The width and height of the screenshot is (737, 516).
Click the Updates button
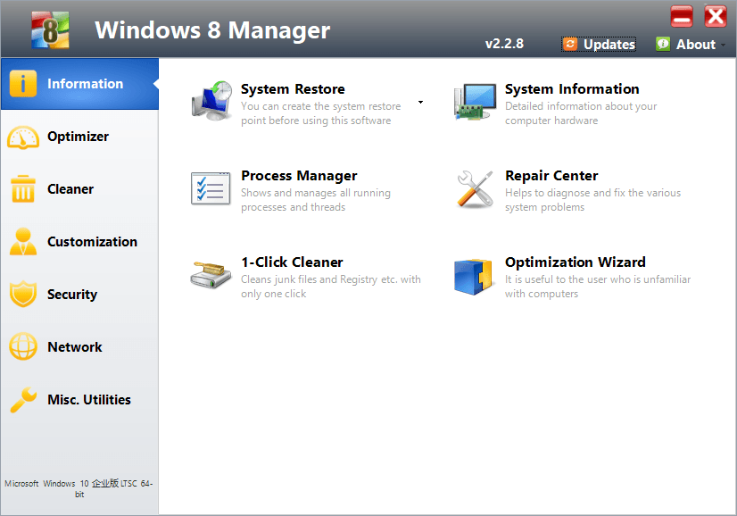tap(598, 44)
